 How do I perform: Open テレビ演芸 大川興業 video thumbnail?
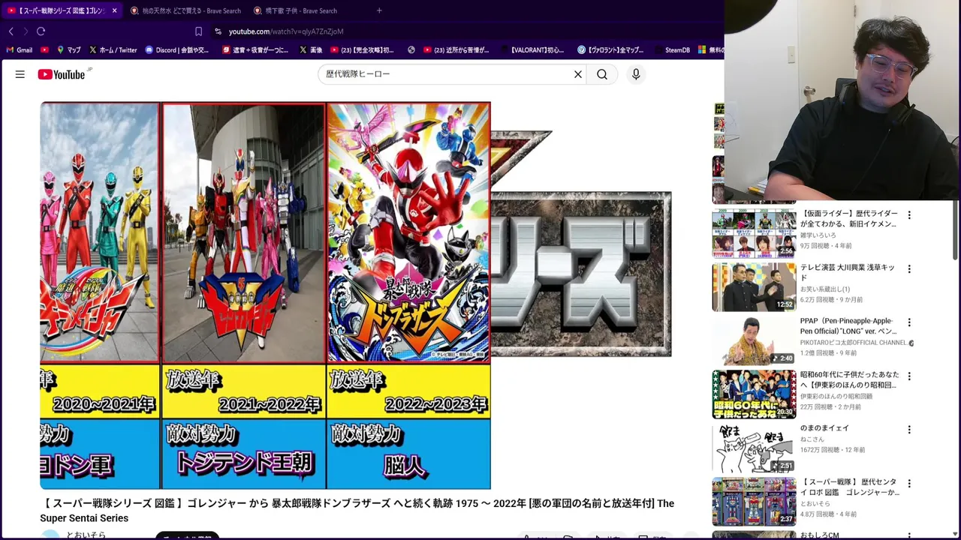pos(754,286)
